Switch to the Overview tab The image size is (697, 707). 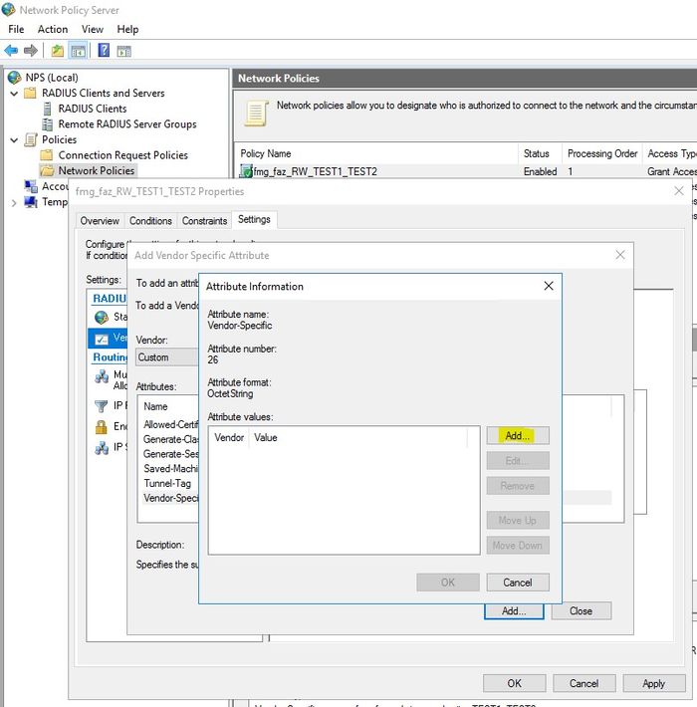click(x=100, y=221)
